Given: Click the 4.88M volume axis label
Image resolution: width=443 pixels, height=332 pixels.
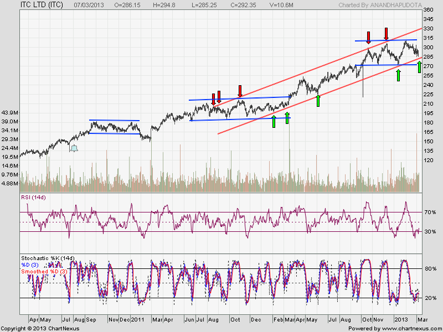Looking at the screenshot, I should pos(10,183).
